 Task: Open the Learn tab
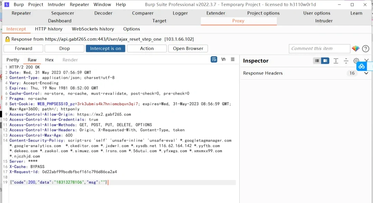356,13
